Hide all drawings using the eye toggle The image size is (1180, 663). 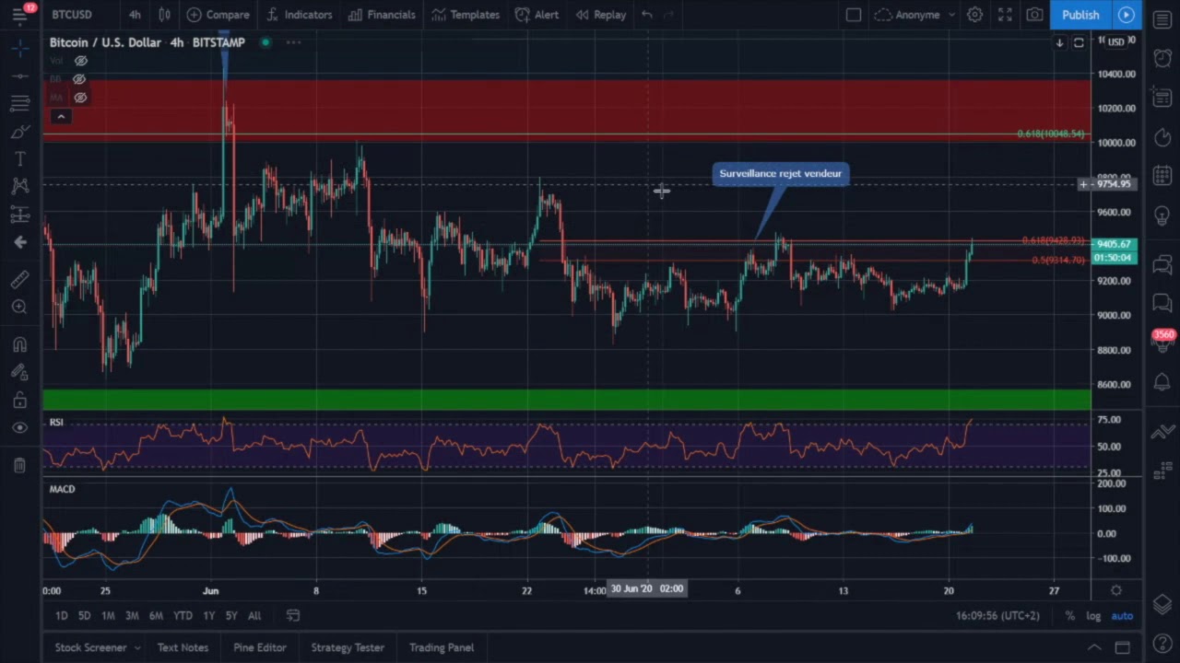(x=20, y=426)
